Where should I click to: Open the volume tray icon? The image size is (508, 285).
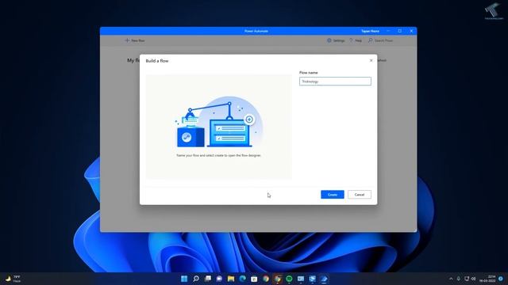click(x=473, y=279)
